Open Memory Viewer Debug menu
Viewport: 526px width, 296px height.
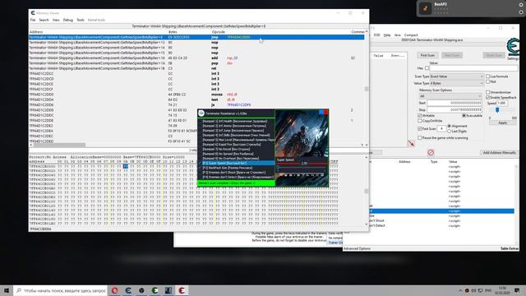pyautogui.click(x=67, y=20)
